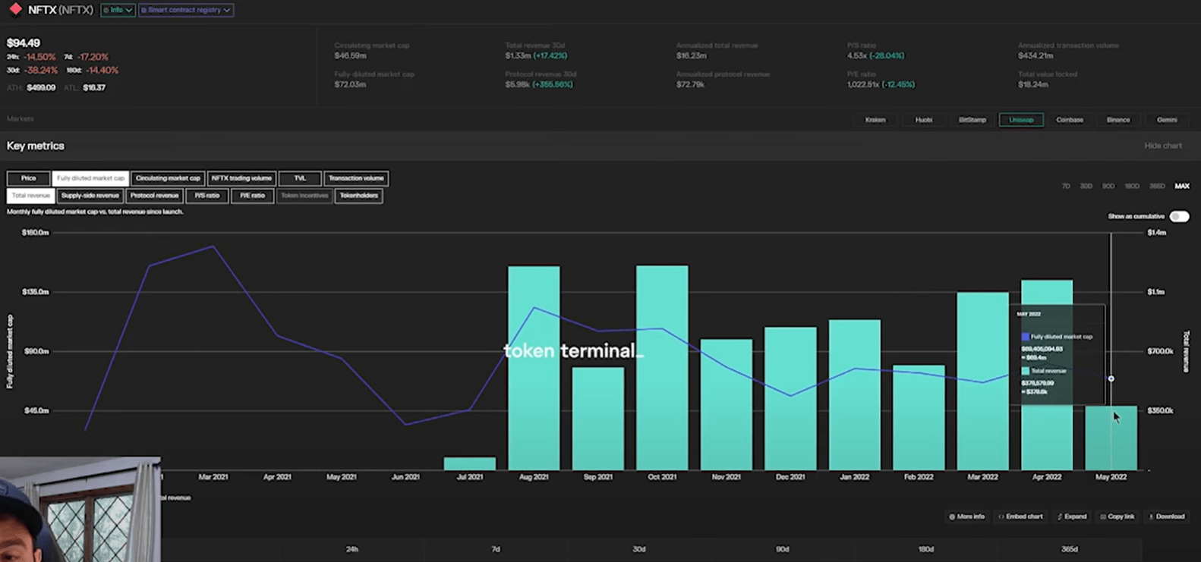Select the BitStamp market
This screenshot has height=562, width=1201.
(x=972, y=120)
